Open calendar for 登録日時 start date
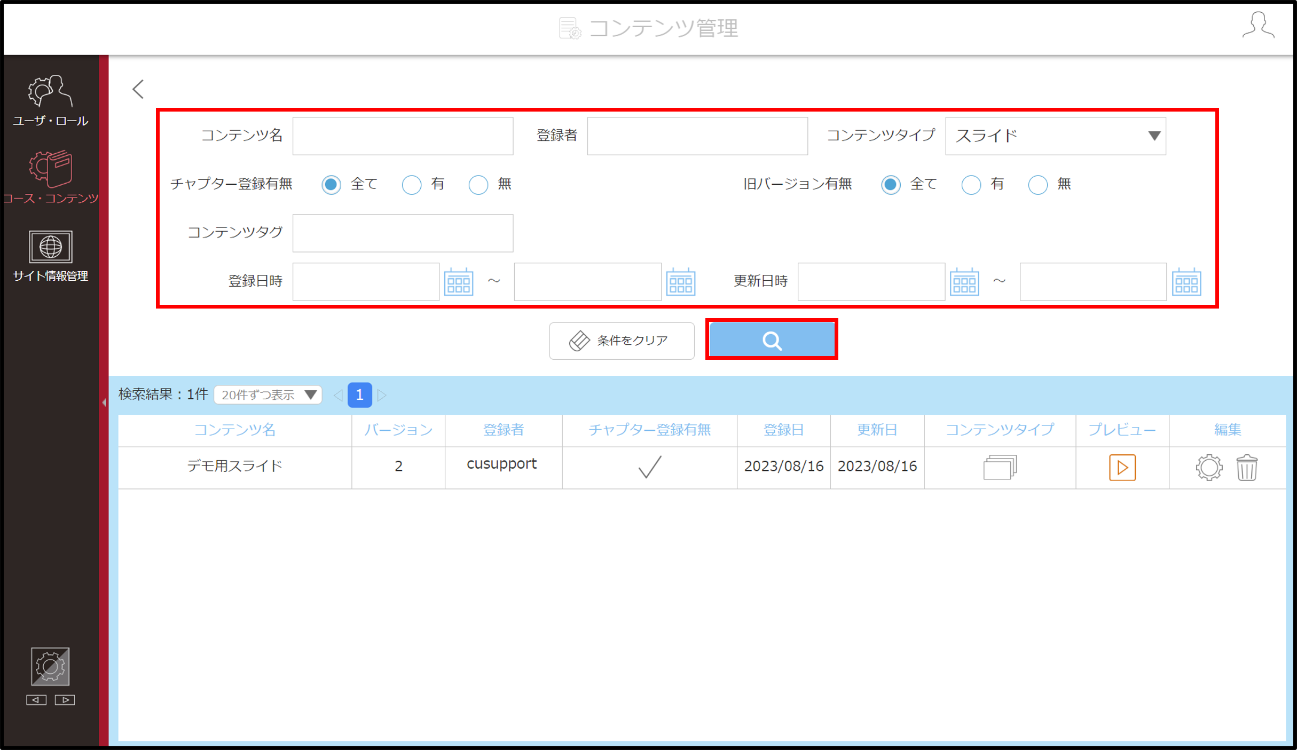The image size is (1297, 750). click(x=459, y=281)
